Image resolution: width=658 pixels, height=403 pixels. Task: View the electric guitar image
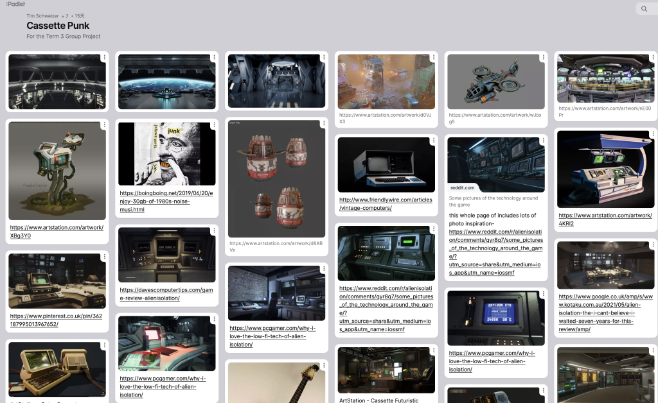[x=276, y=383]
